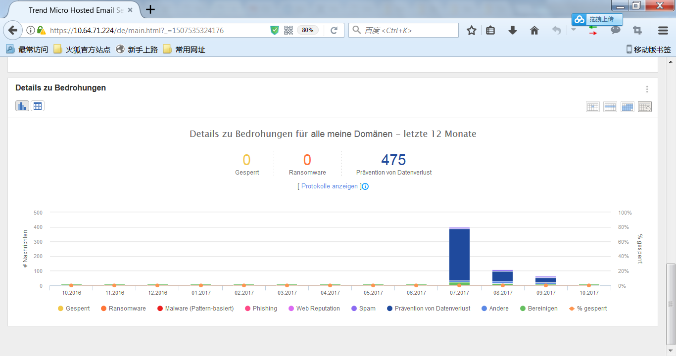
Task: Select the week time range icon
Action: (x=610, y=106)
